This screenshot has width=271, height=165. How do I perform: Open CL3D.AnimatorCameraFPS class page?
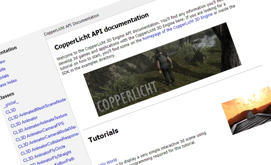click(40, 132)
